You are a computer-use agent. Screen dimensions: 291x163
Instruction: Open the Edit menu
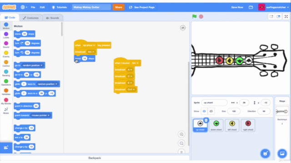(x=42, y=7)
